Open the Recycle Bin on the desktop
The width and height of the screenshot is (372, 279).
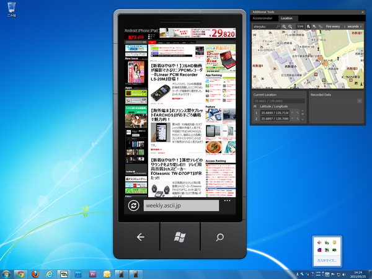(11, 9)
